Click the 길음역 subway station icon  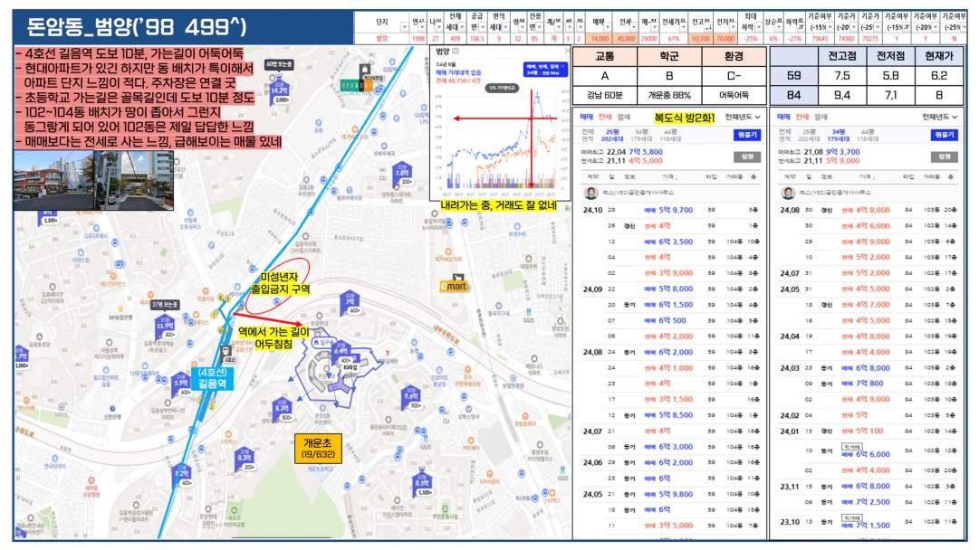226,350
